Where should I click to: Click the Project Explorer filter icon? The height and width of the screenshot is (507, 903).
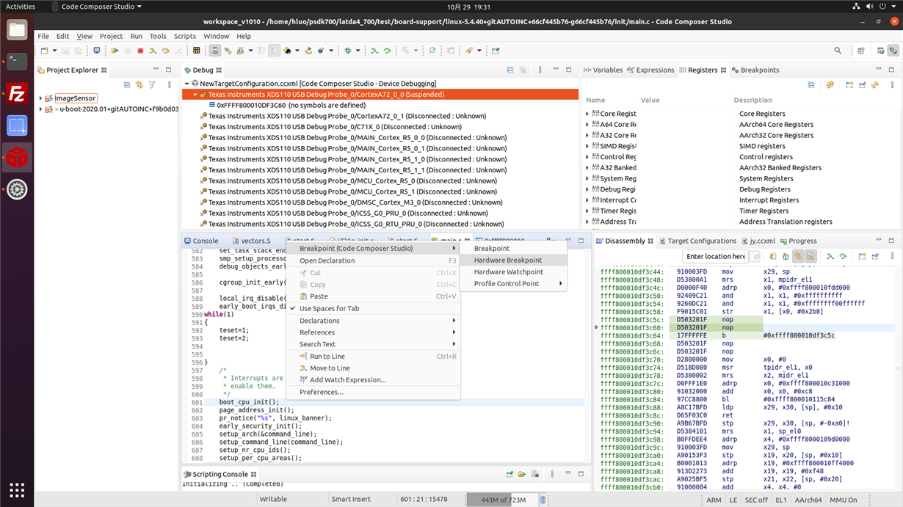152,85
